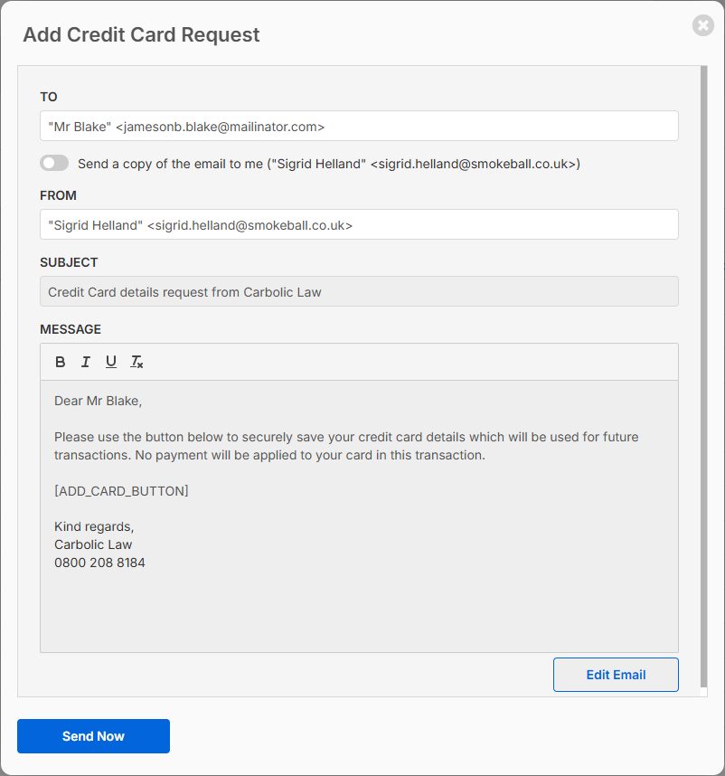Click the phone number 0800 208 8184
This screenshot has height=776, width=725.
(x=99, y=563)
